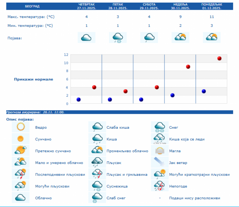
Task: Open the Прикажи нормале link
Action: tap(33, 79)
